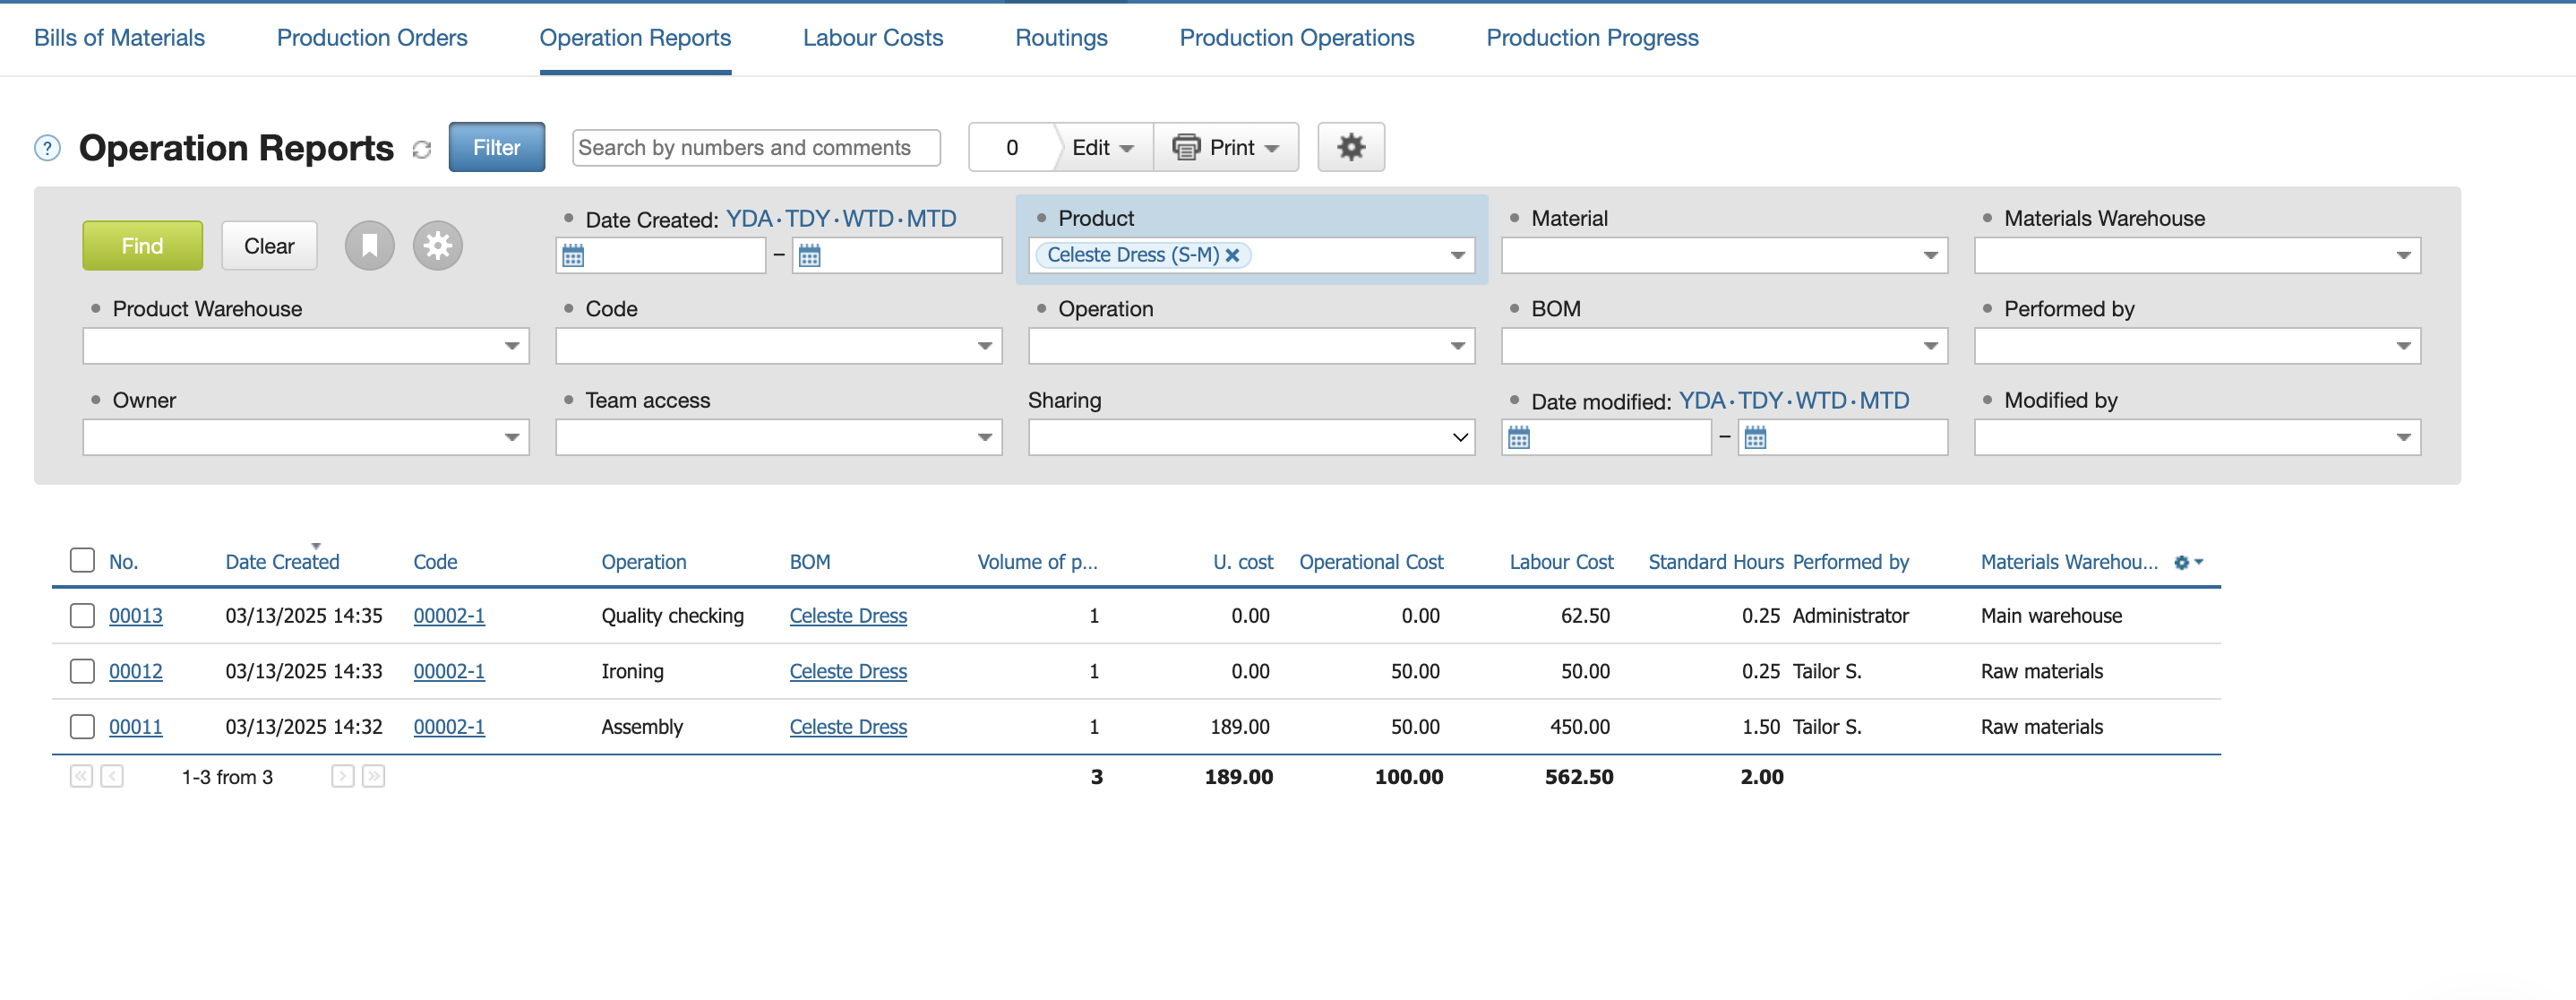Remove Celeste Dress (S-M) product tag
This screenshot has width=2576, height=1000.
click(1232, 255)
